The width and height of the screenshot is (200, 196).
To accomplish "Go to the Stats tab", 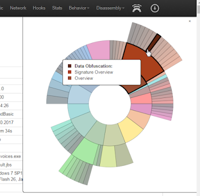I will (57, 8).
